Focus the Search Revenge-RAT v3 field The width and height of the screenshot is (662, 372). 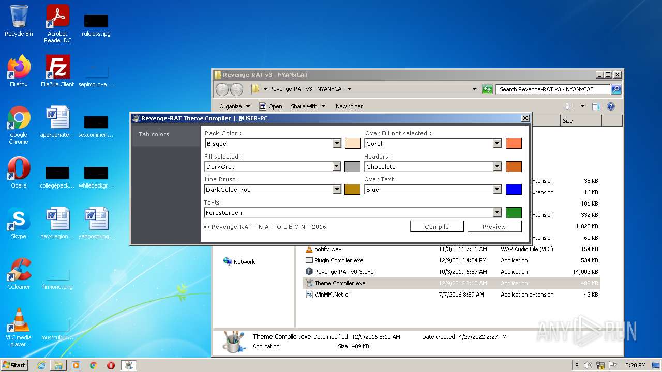(x=553, y=89)
